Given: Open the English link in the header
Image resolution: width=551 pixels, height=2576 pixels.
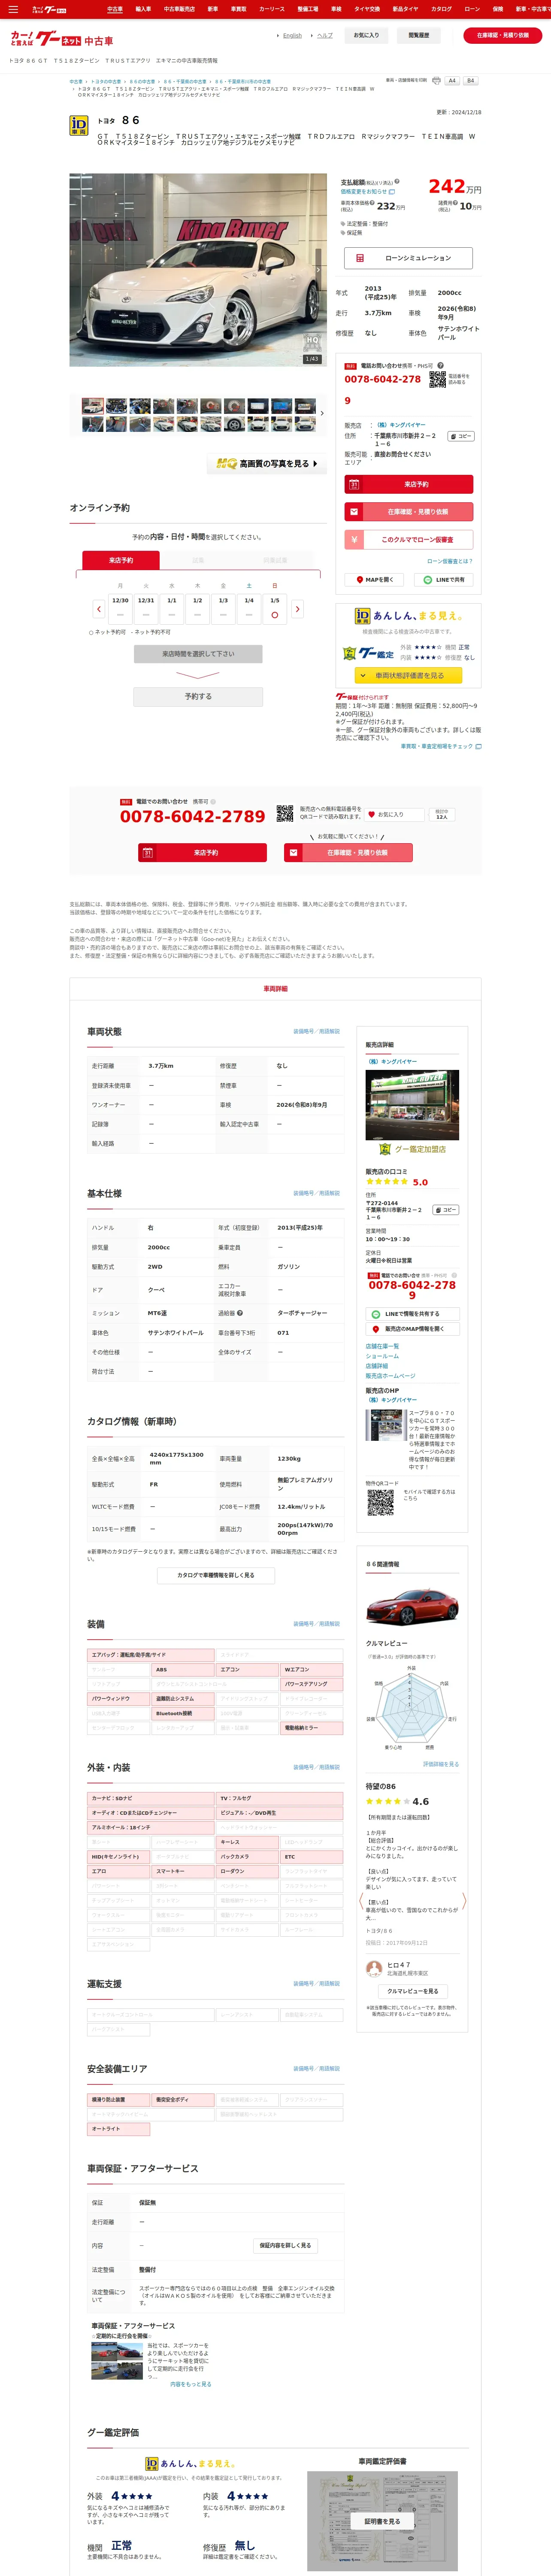Looking at the screenshot, I should click(292, 35).
